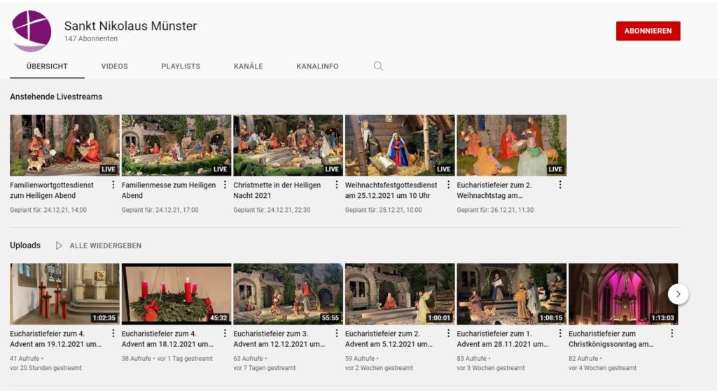Viewport: 717px width, 391px height.
Task: Open title Eucharistiefeier zum 2. Advent am 5.12.2021
Action: [x=389, y=339]
